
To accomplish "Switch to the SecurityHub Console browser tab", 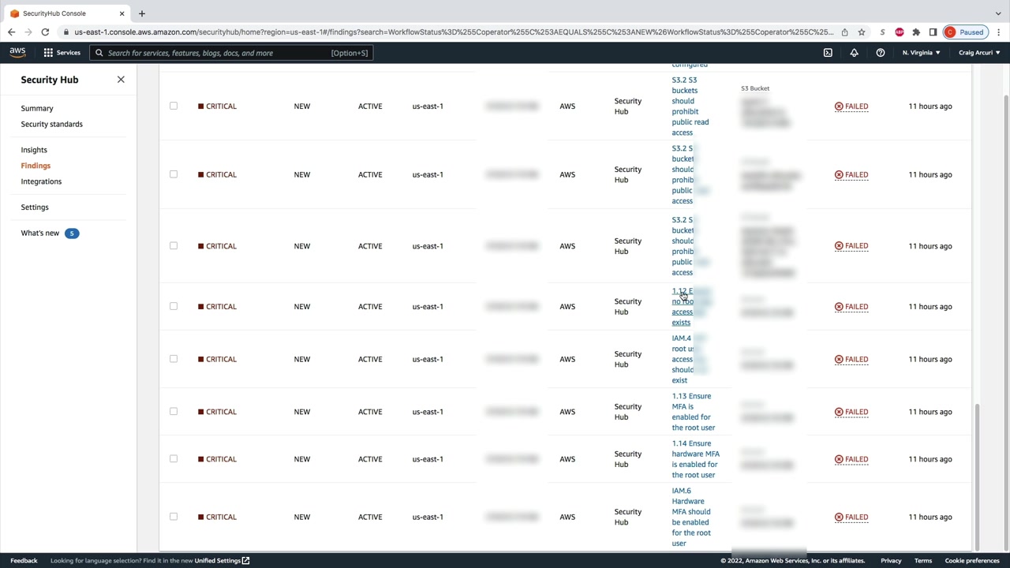I will point(67,13).
